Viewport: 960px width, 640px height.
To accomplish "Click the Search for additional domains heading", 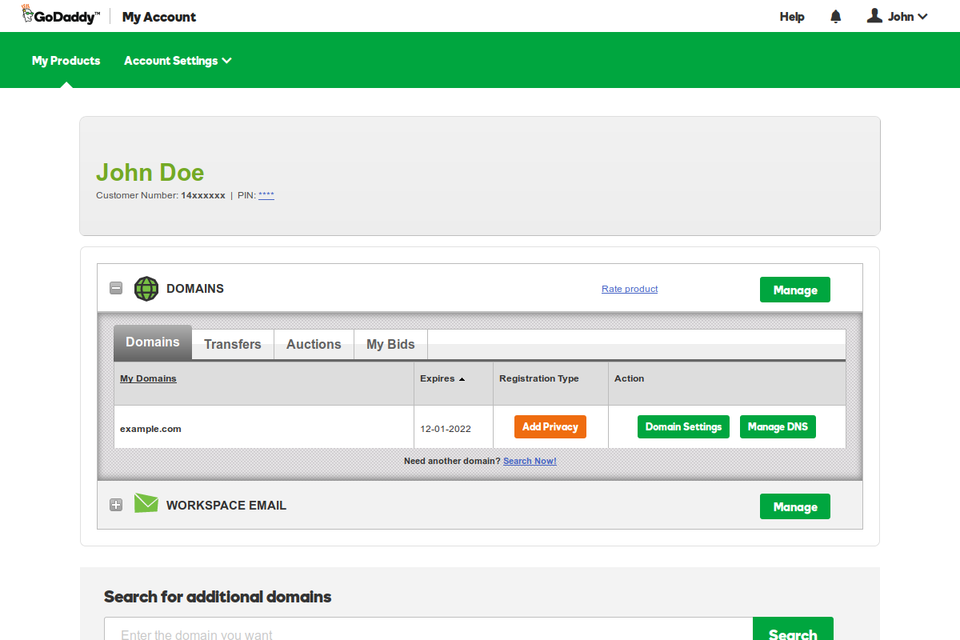I will tap(218, 597).
